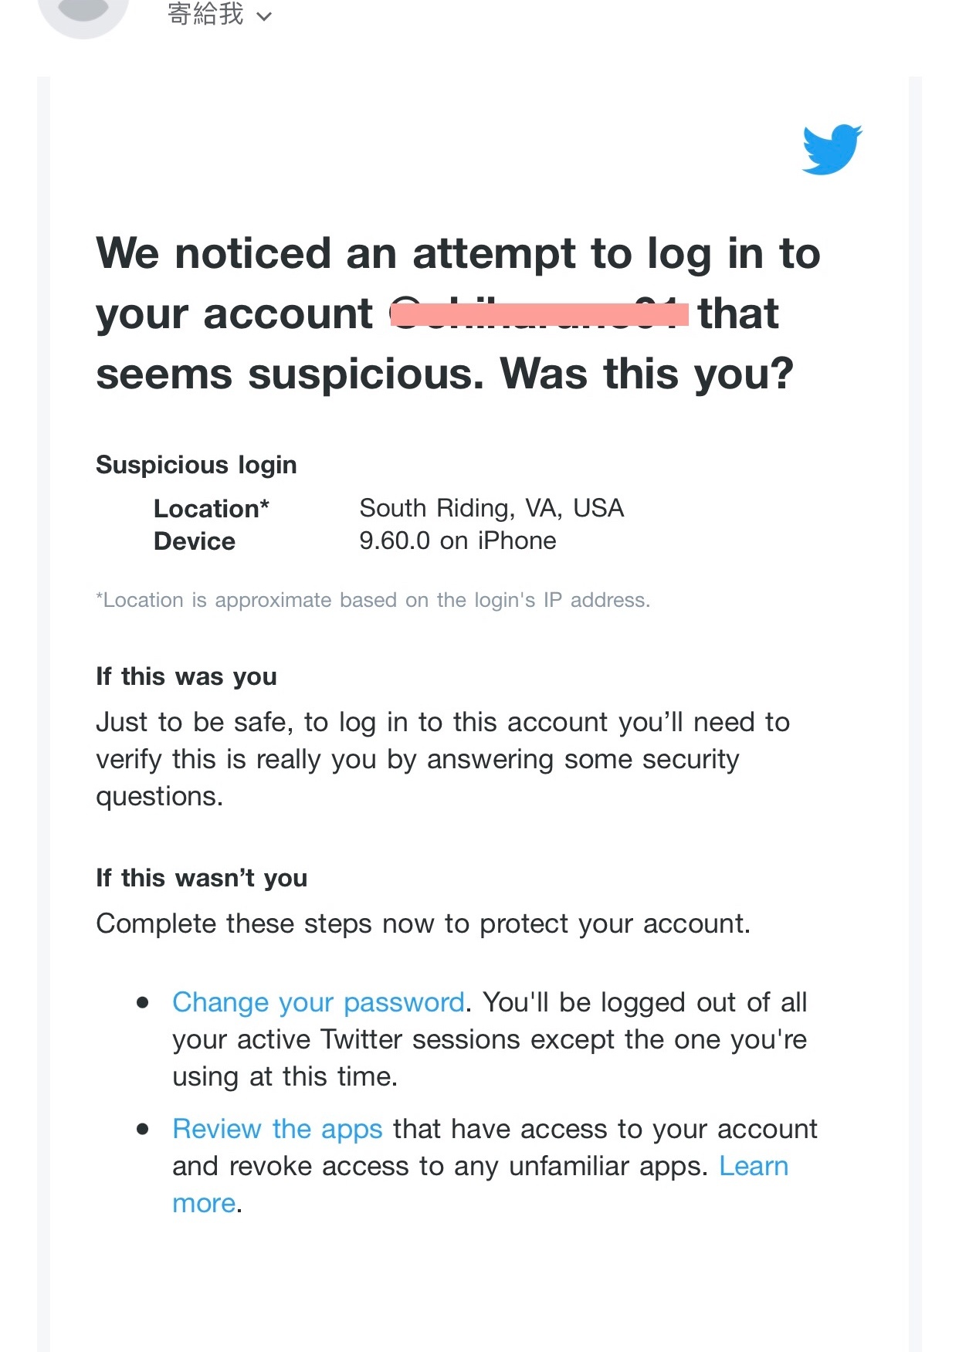This screenshot has height=1352, width=959.
Task: Click the redacted account username
Action: tap(539, 314)
